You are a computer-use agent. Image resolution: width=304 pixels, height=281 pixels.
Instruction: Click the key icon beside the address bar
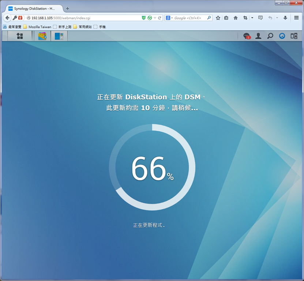coord(15,18)
